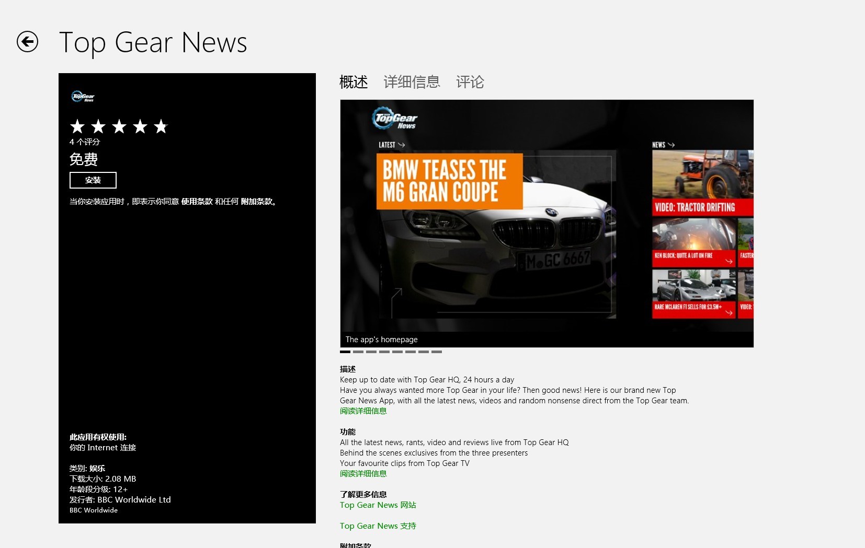Open the 附加条款 link in the install notice
The height and width of the screenshot is (548, 865).
coord(257,202)
